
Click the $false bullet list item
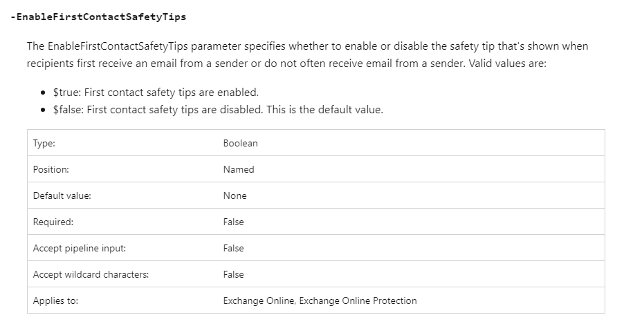218,109
